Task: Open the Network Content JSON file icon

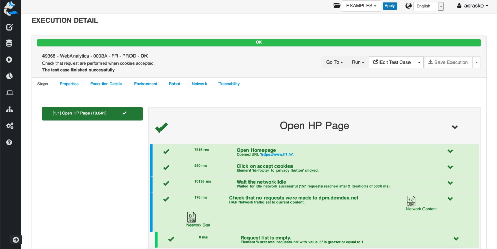Action: point(411,201)
